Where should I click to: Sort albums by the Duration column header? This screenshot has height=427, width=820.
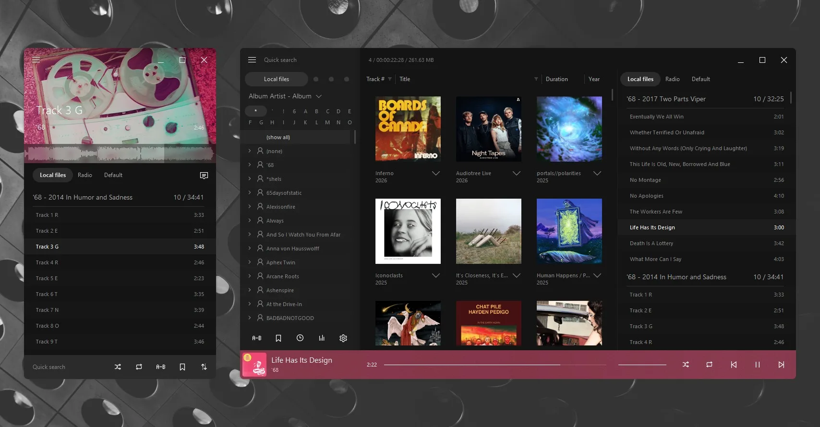pyautogui.click(x=557, y=79)
